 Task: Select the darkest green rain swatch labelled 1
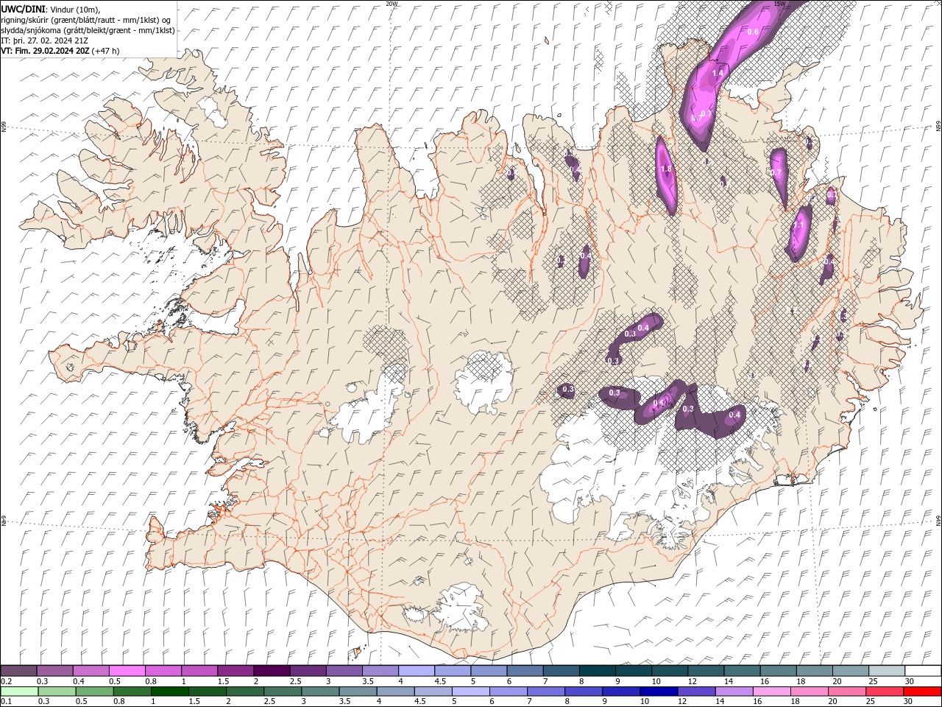169,692
